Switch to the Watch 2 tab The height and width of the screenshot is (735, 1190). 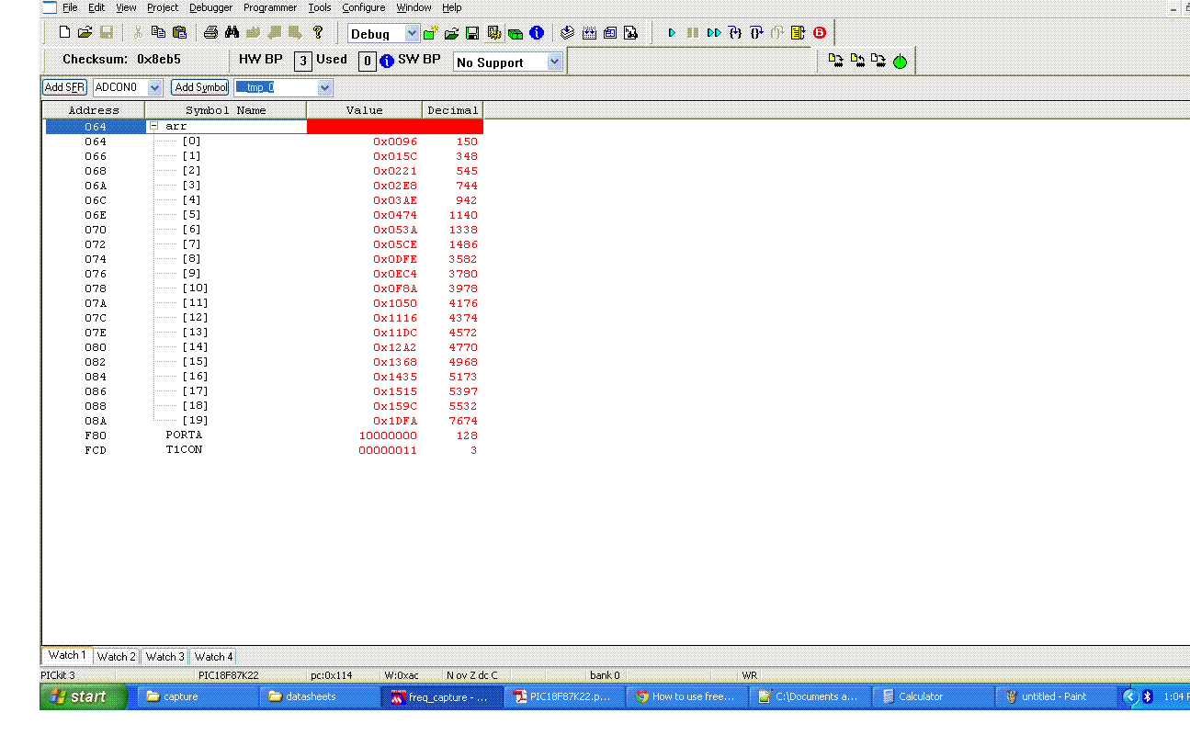click(x=116, y=656)
